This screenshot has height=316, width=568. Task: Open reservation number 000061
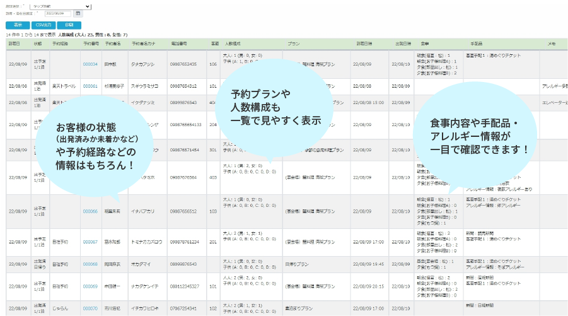[x=90, y=86]
